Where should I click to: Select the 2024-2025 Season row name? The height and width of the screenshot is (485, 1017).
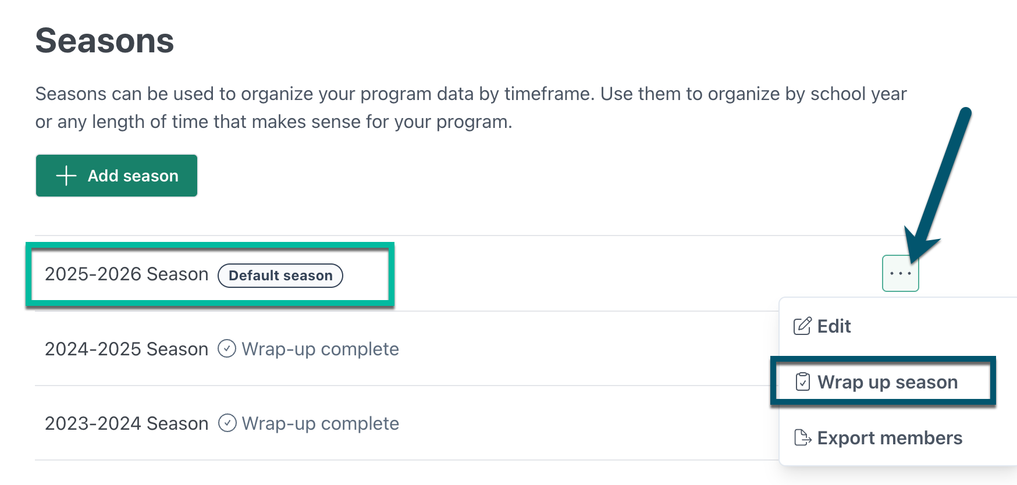(x=126, y=349)
